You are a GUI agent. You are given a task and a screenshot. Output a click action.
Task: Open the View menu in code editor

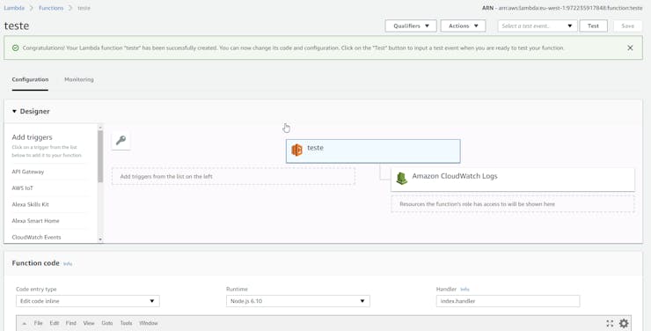coord(89,323)
